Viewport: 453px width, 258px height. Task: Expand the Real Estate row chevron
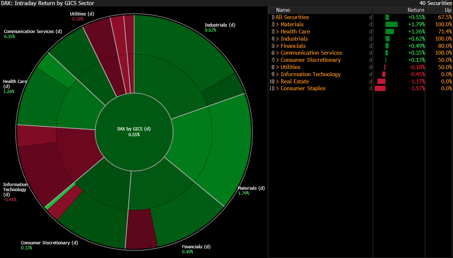tap(277, 82)
